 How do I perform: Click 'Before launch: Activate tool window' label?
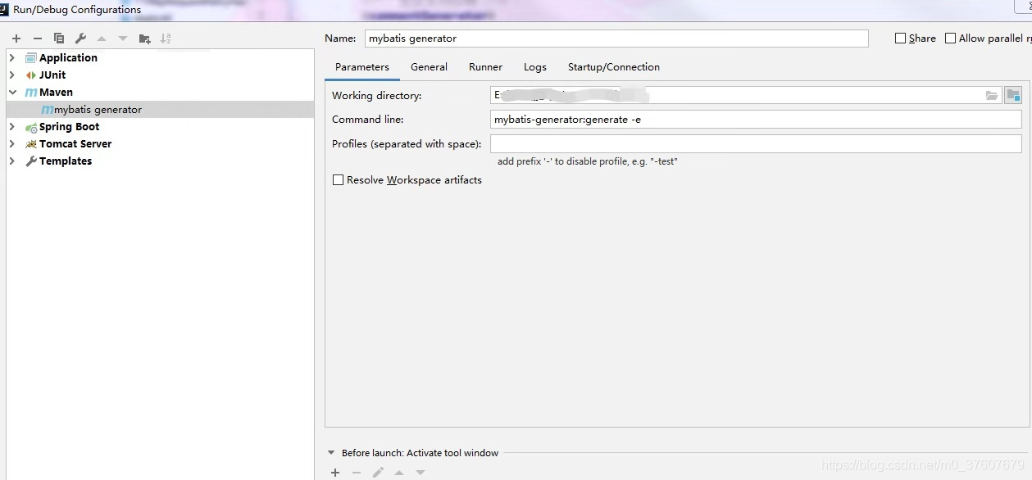[420, 453]
